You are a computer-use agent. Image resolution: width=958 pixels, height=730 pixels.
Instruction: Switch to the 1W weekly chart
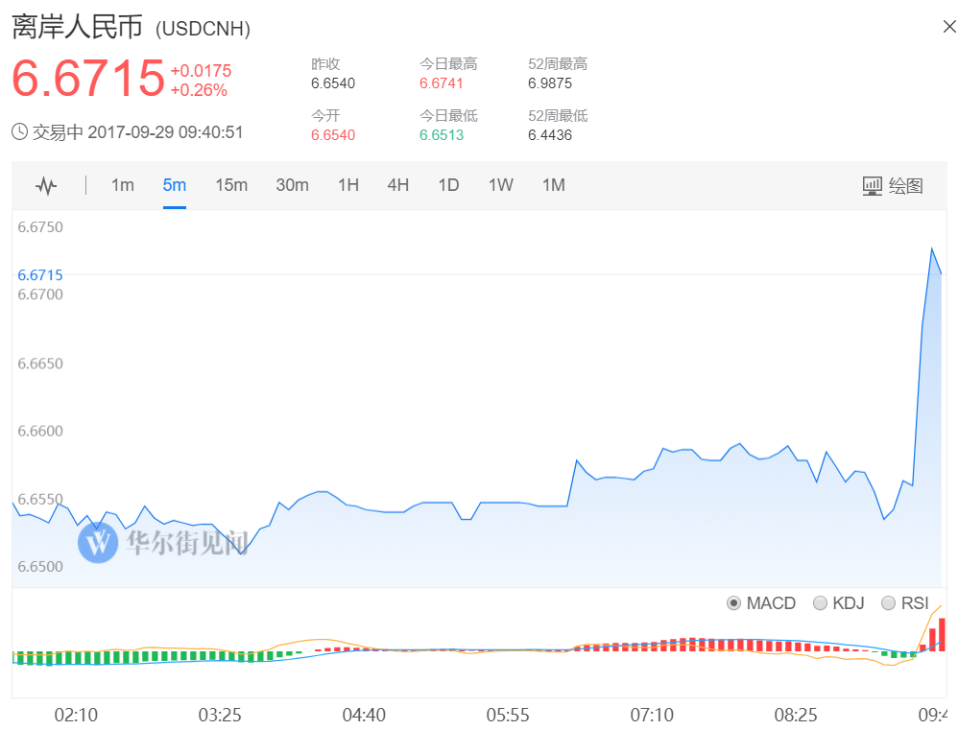coord(500,185)
